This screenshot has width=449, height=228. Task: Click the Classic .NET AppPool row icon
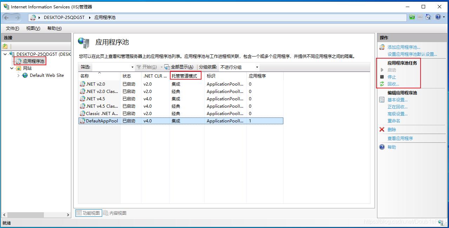point(82,114)
